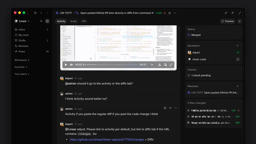Go back with the left chevron
Image resolution: width=256 pixels, height=144 pixels.
tap(41, 13)
